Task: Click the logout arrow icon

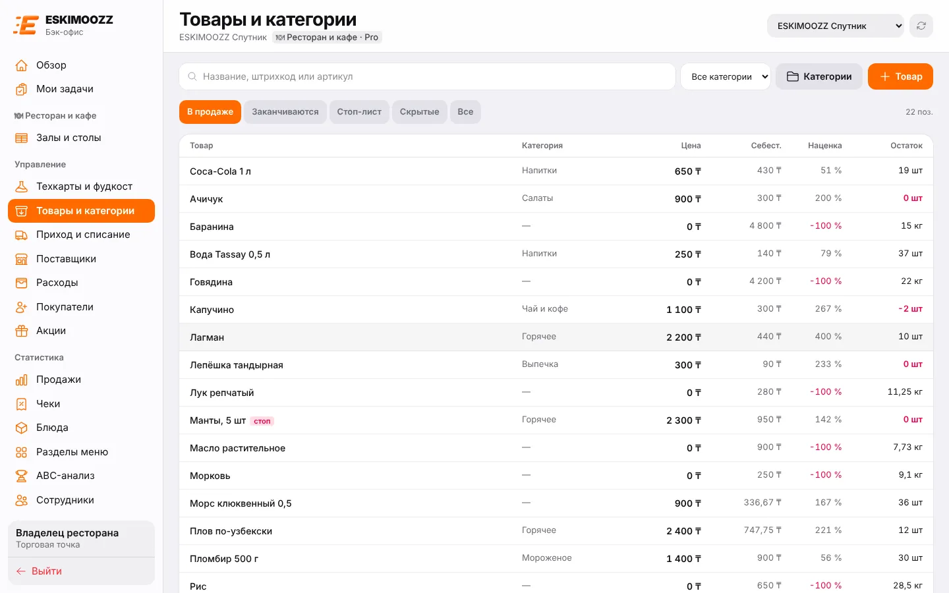Action: click(21, 571)
